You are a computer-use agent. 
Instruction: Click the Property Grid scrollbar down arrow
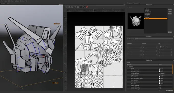[173, 89]
